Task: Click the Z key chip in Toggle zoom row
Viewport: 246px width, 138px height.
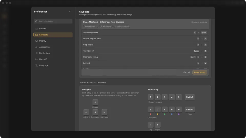Action: pyautogui.click(x=205, y=51)
